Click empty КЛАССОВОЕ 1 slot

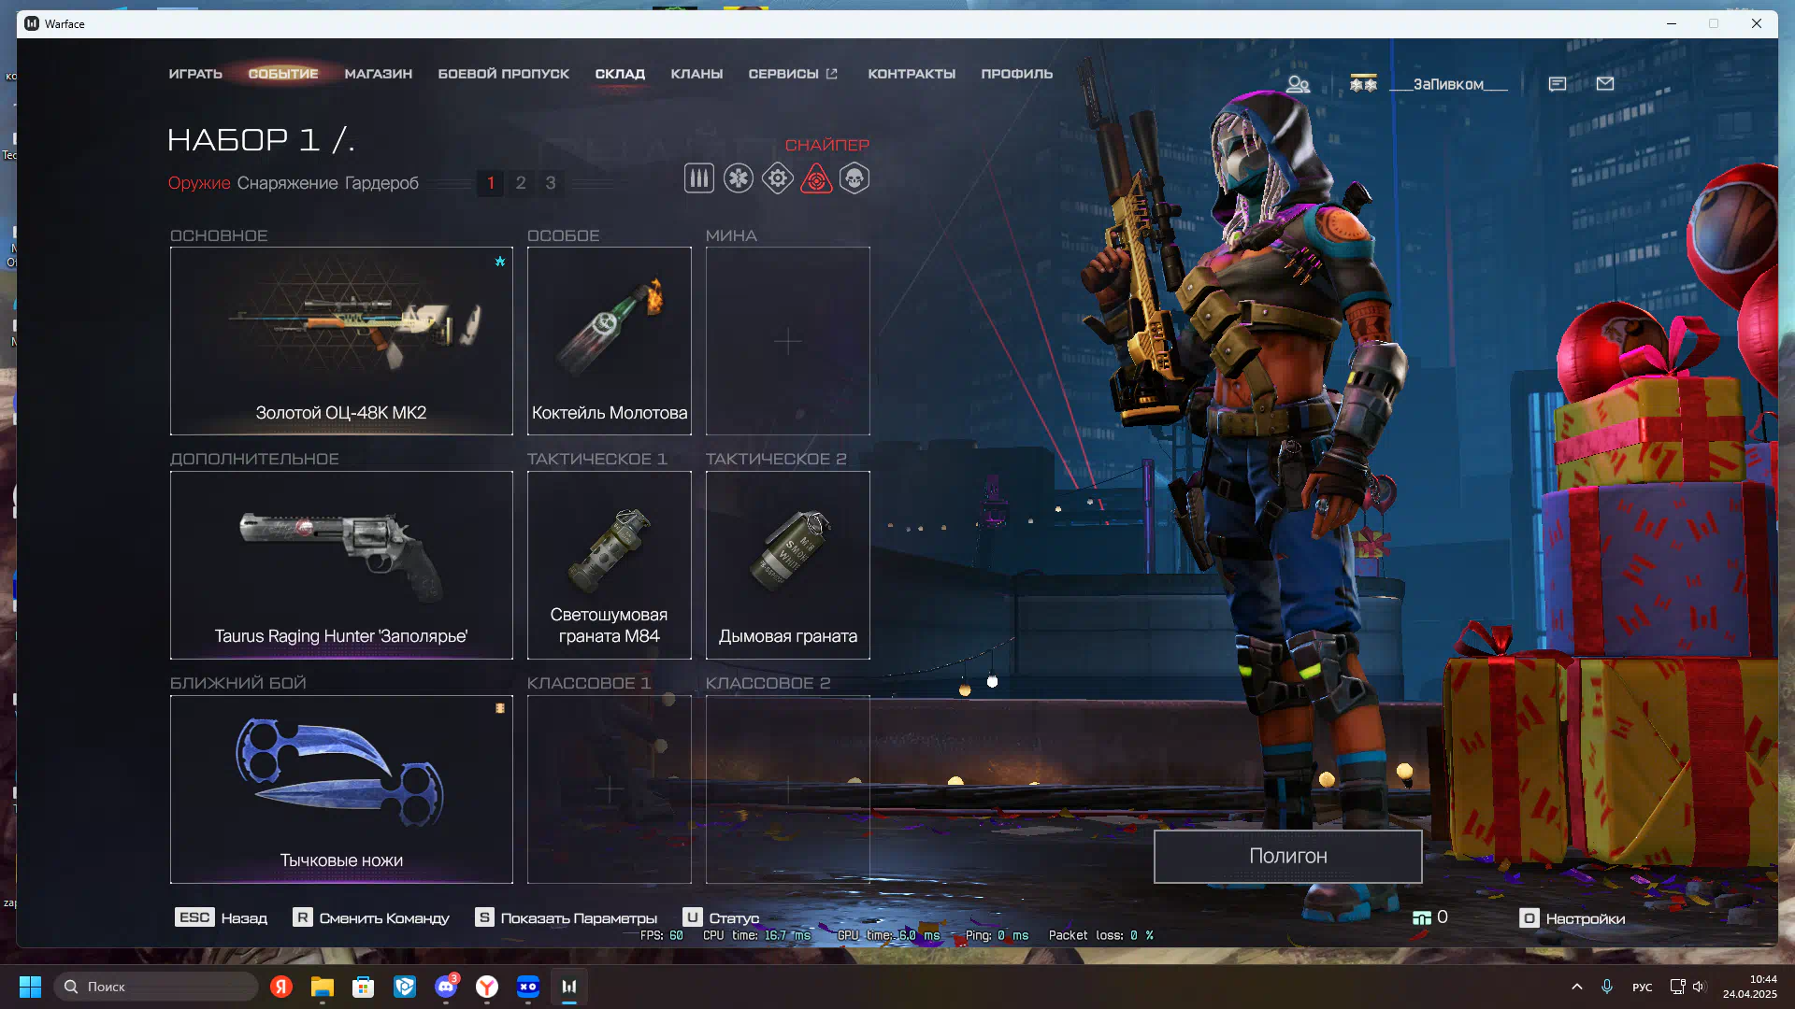(x=610, y=789)
